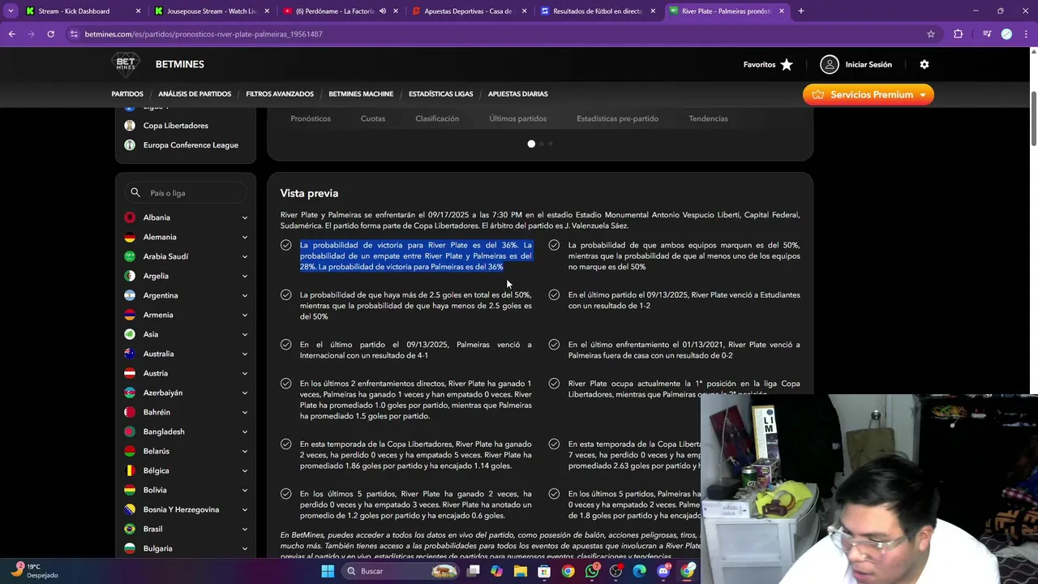The width and height of the screenshot is (1038, 584).
Task: Expand the Argentina leagues chevron
Action: coord(244,295)
